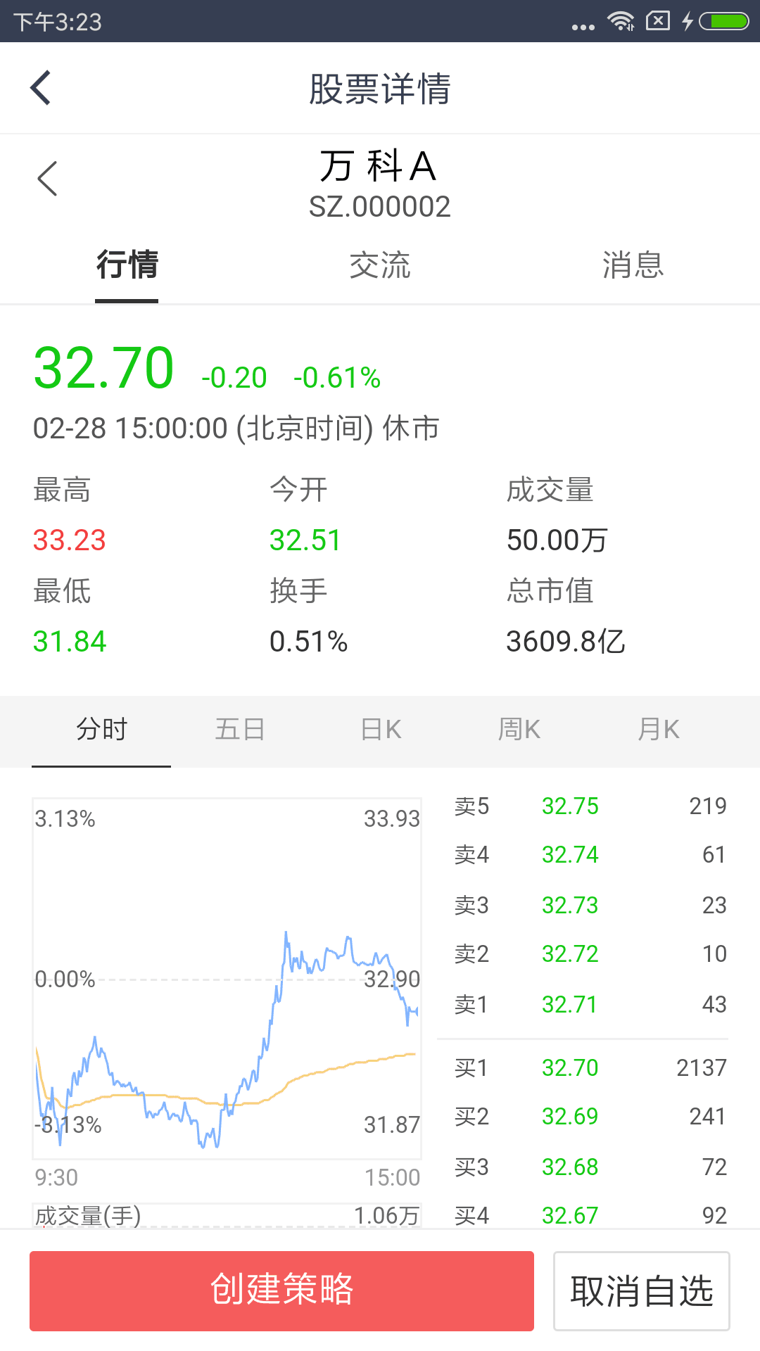The width and height of the screenshot is (760, 1351).
Task: Tap 取消自选 to remove from watchlist
Action: [641, 1291]
